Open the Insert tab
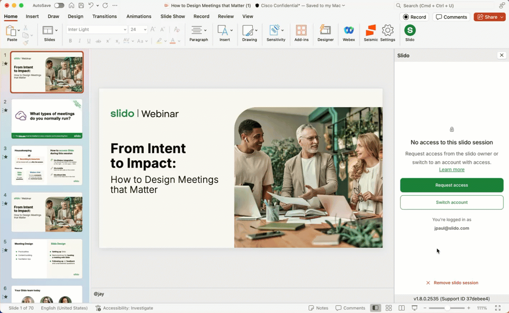This screenshot has width=509, height=313. tap(32, 16)
